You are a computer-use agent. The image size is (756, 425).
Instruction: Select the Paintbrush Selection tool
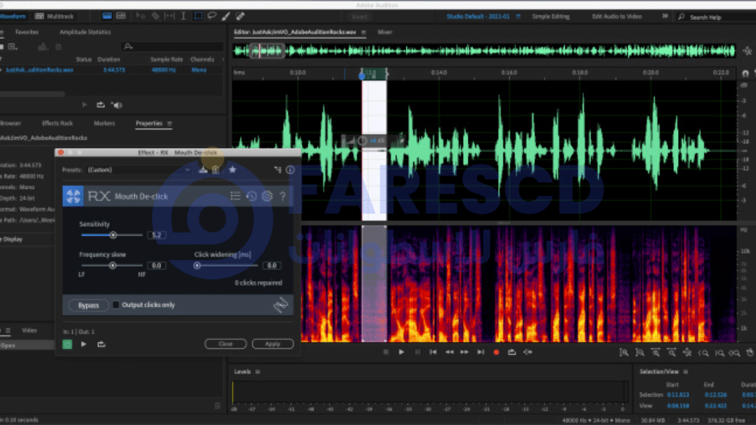pyautogui.click(x=226, y=16)
